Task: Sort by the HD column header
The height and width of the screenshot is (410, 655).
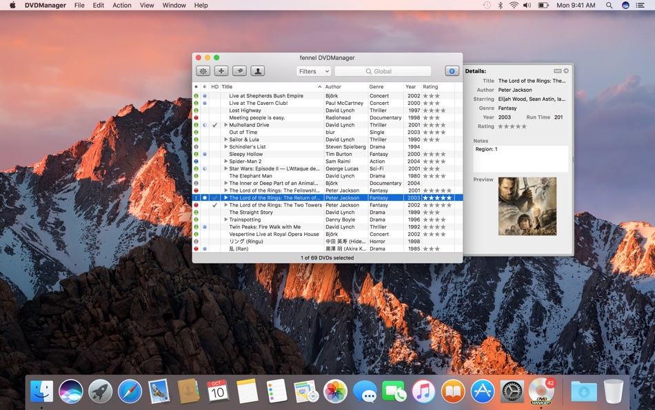Action: point(214,86)
